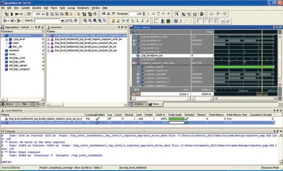
Task: Click the up arrow icon in toolbar
Action: point(12,14)
